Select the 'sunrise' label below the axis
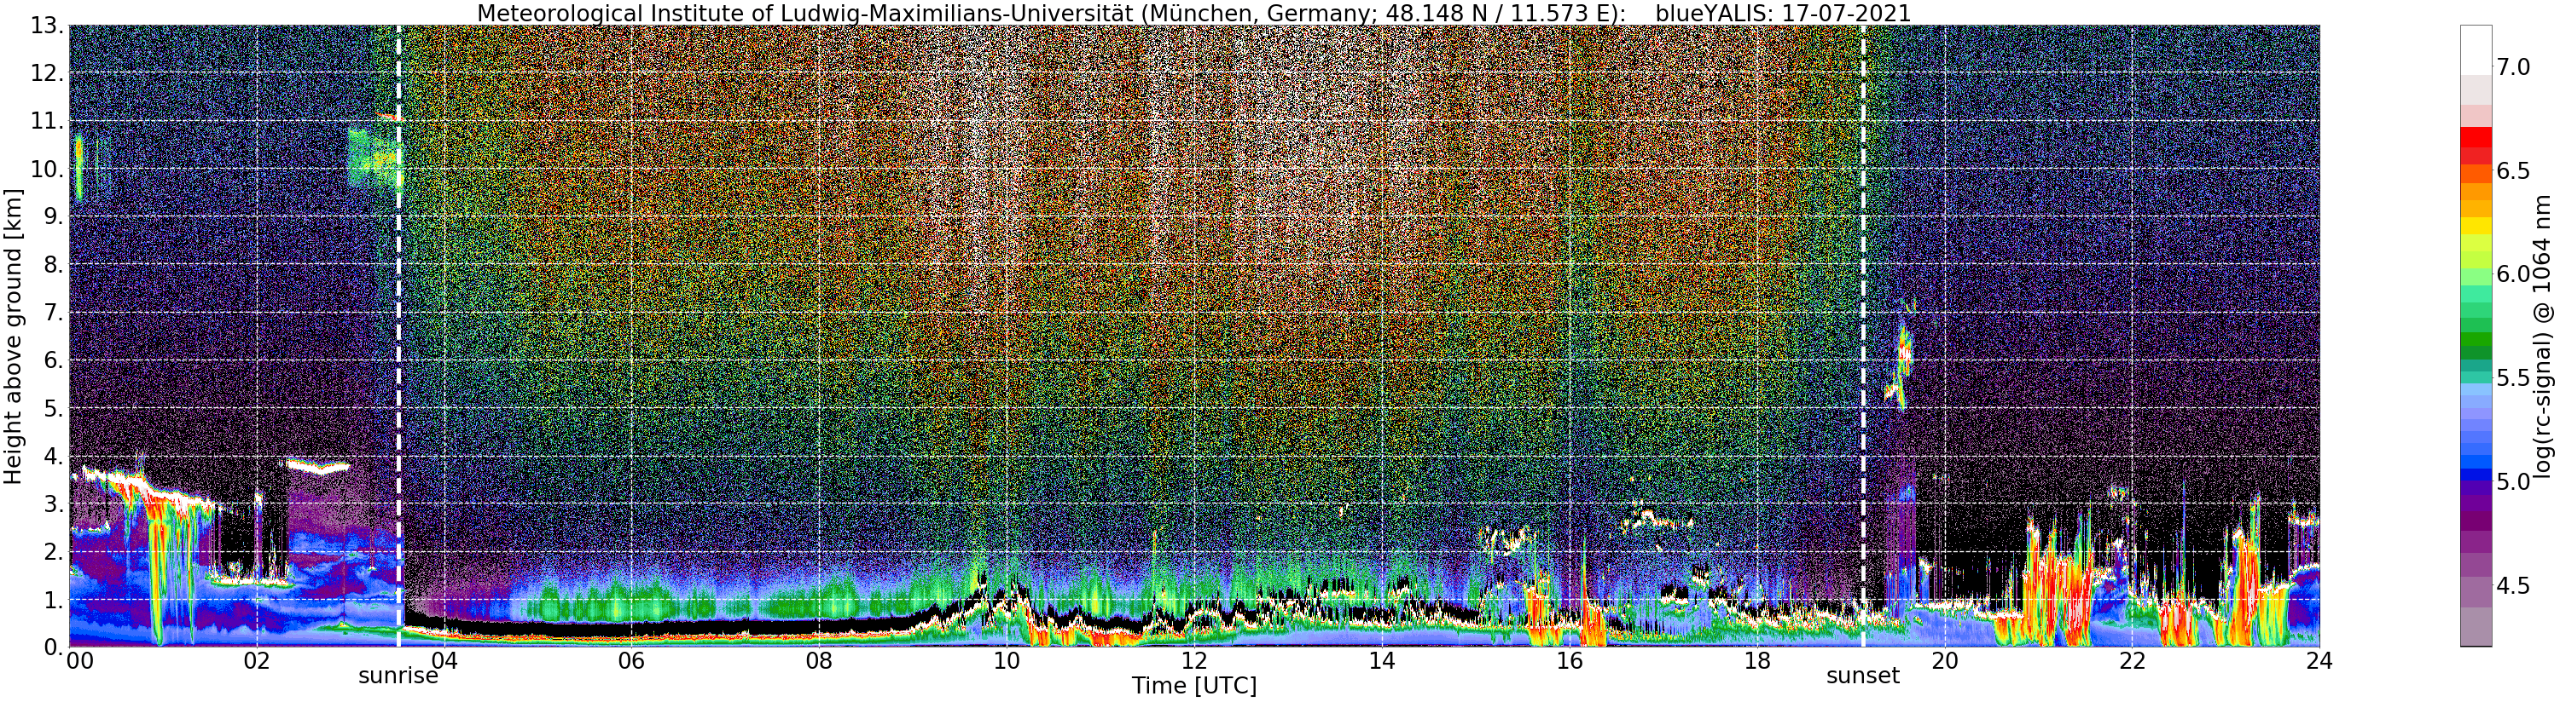This screenshot has width=2560, height=702. tap(398, 676)
